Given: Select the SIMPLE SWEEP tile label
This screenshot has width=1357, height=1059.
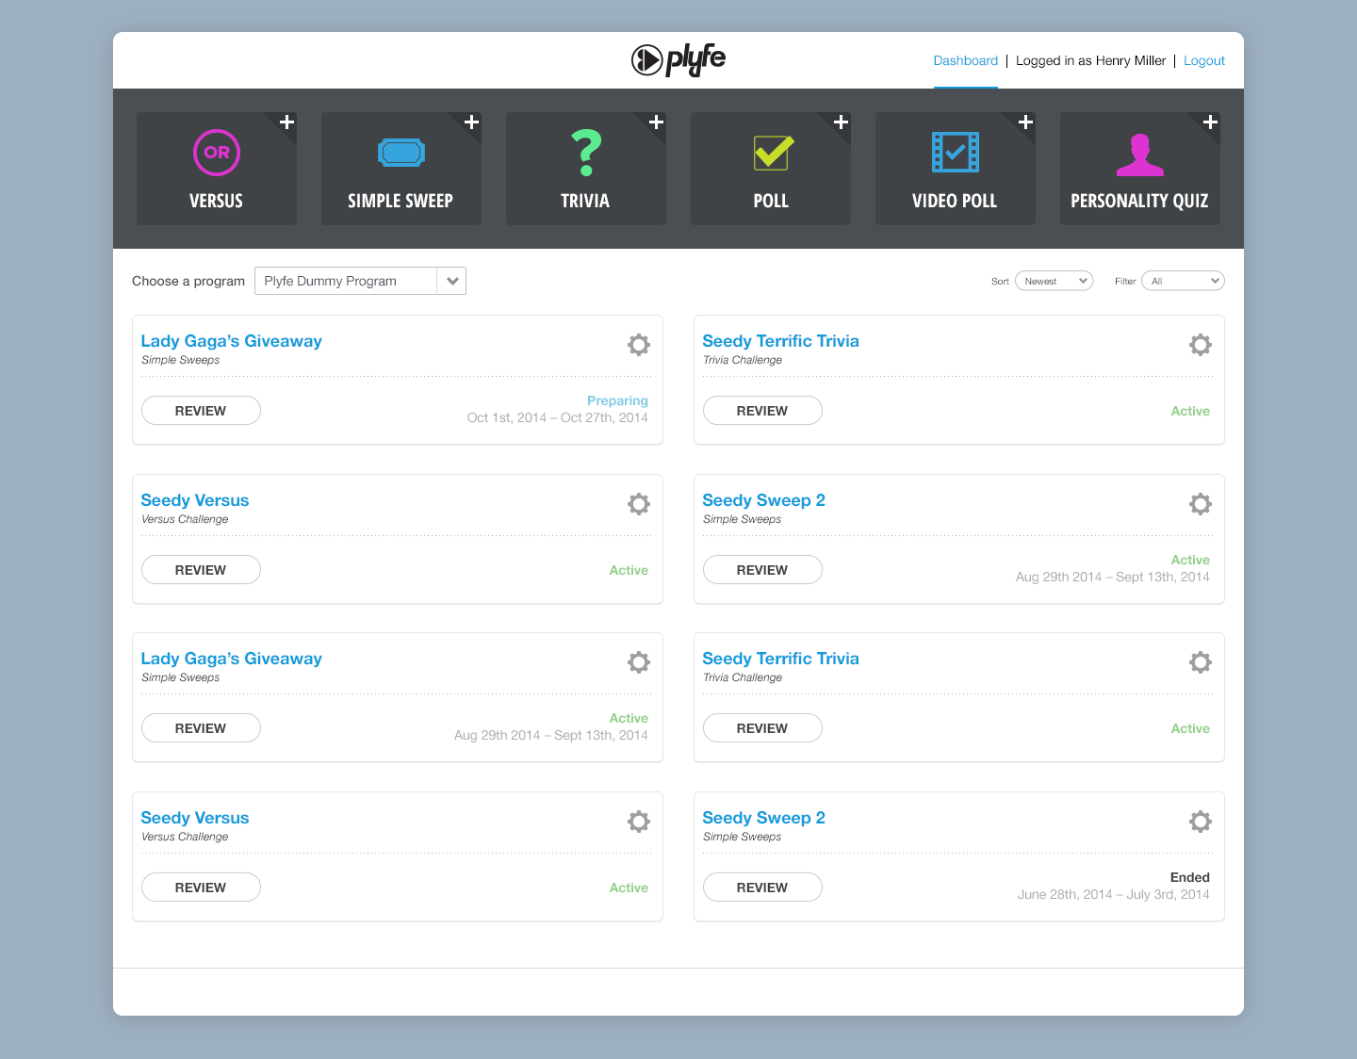Looking at the screenshot, I should click(x=401, y=201).
